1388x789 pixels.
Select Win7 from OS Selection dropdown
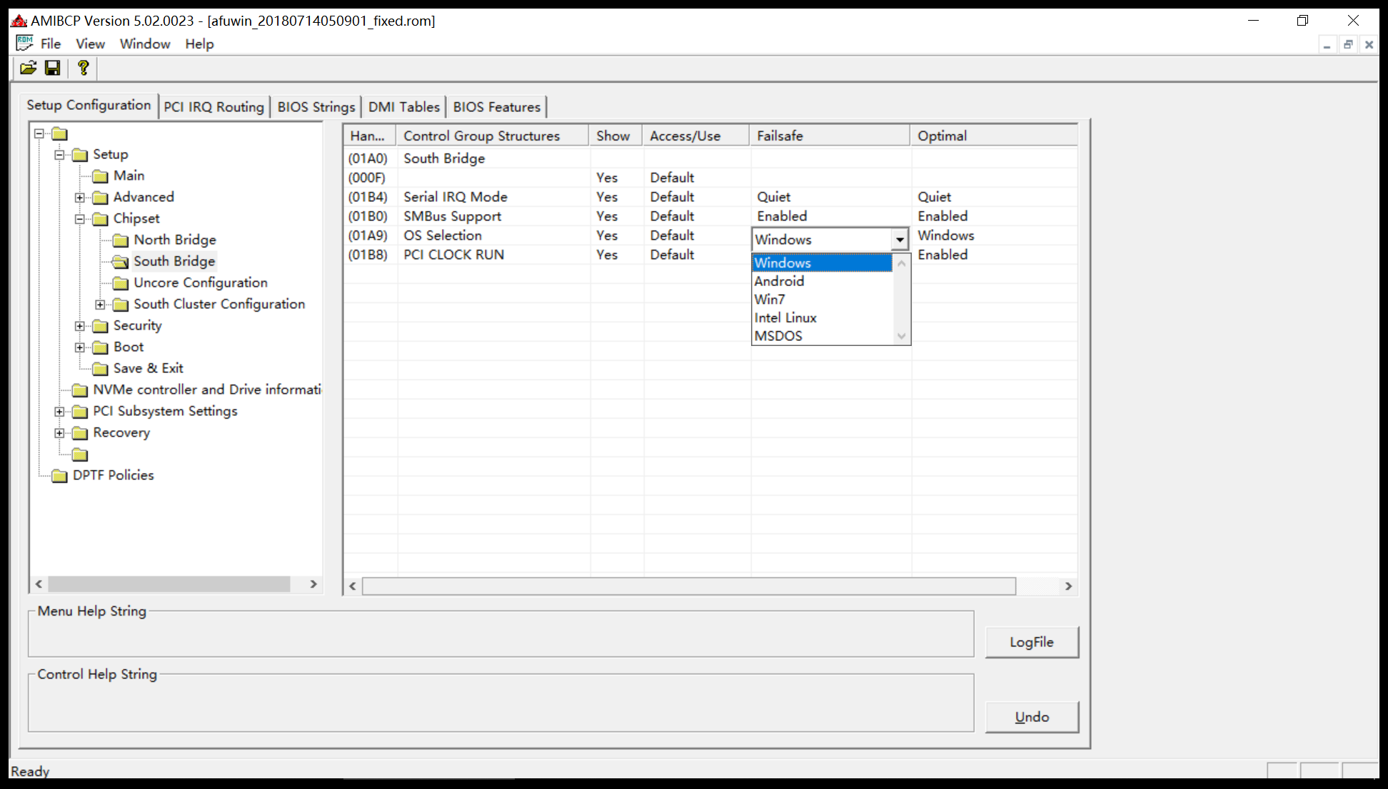(769, 299)
